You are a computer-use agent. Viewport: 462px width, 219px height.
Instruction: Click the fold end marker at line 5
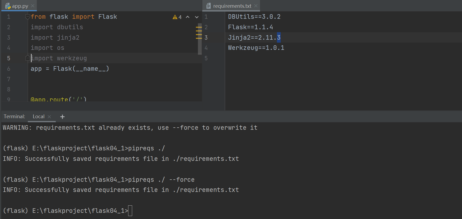(x=27, y=58)
